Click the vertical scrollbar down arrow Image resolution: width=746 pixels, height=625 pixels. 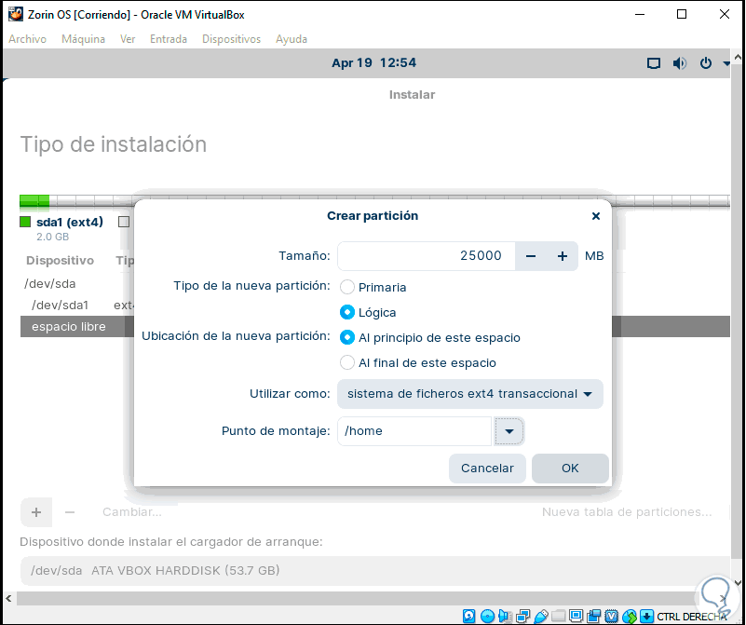738,583
